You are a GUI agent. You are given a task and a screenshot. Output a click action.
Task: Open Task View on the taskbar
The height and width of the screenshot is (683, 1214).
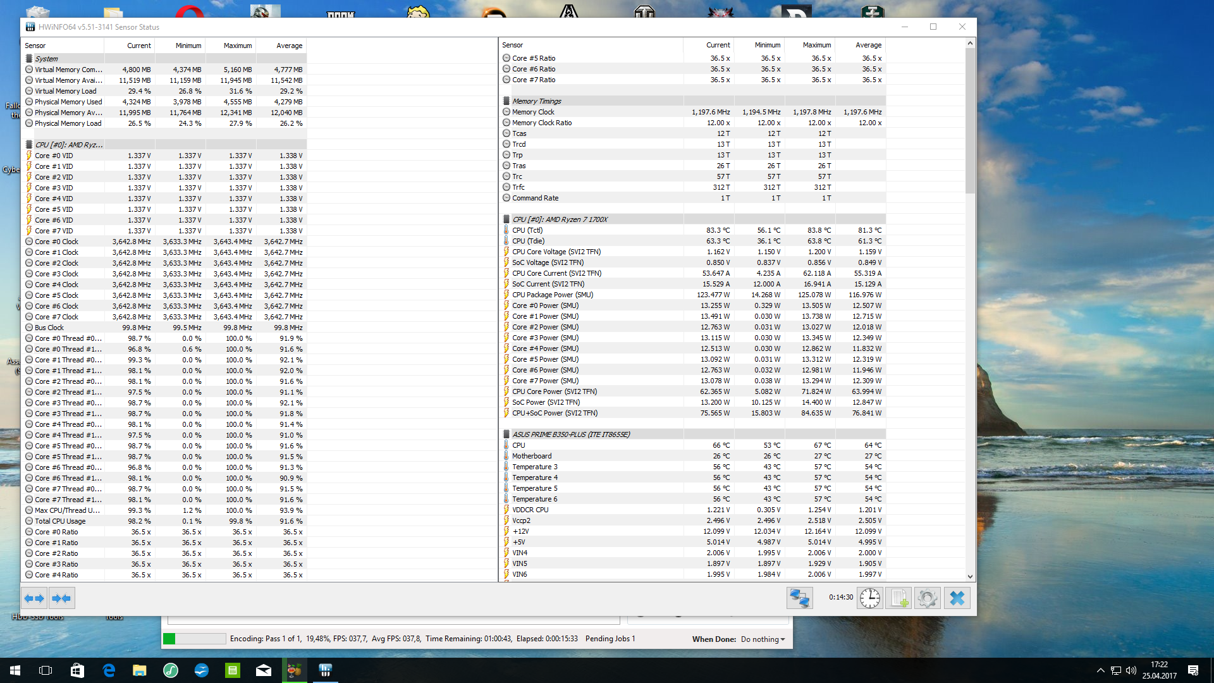46,670
